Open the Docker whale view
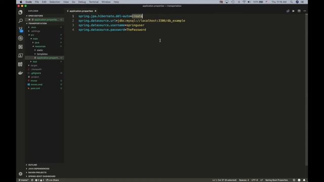The height and width of the screenshot is (182, 324). click(x=20, y=73)
